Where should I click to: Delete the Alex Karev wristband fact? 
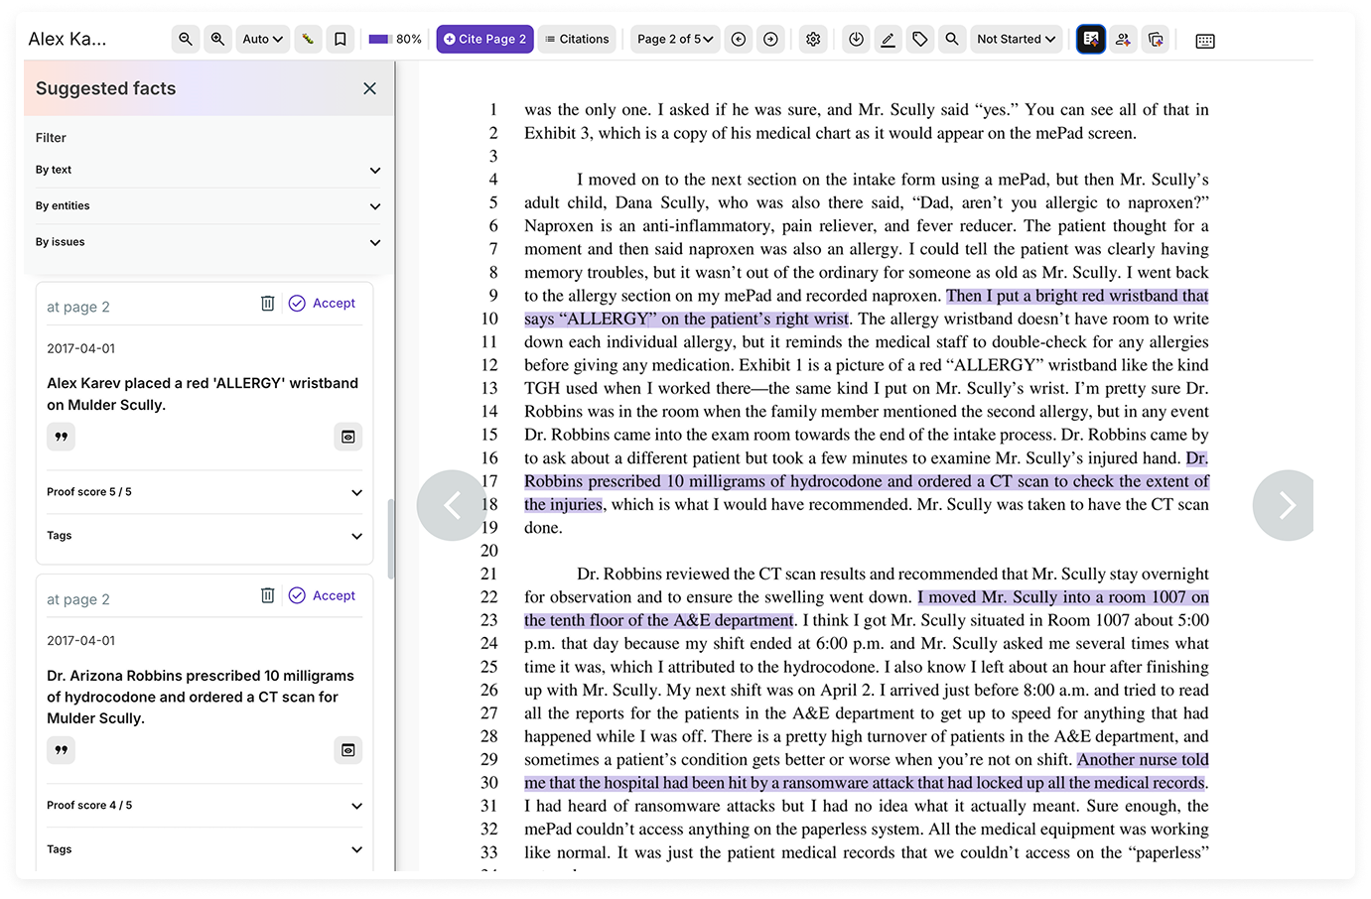click(267, 304)
